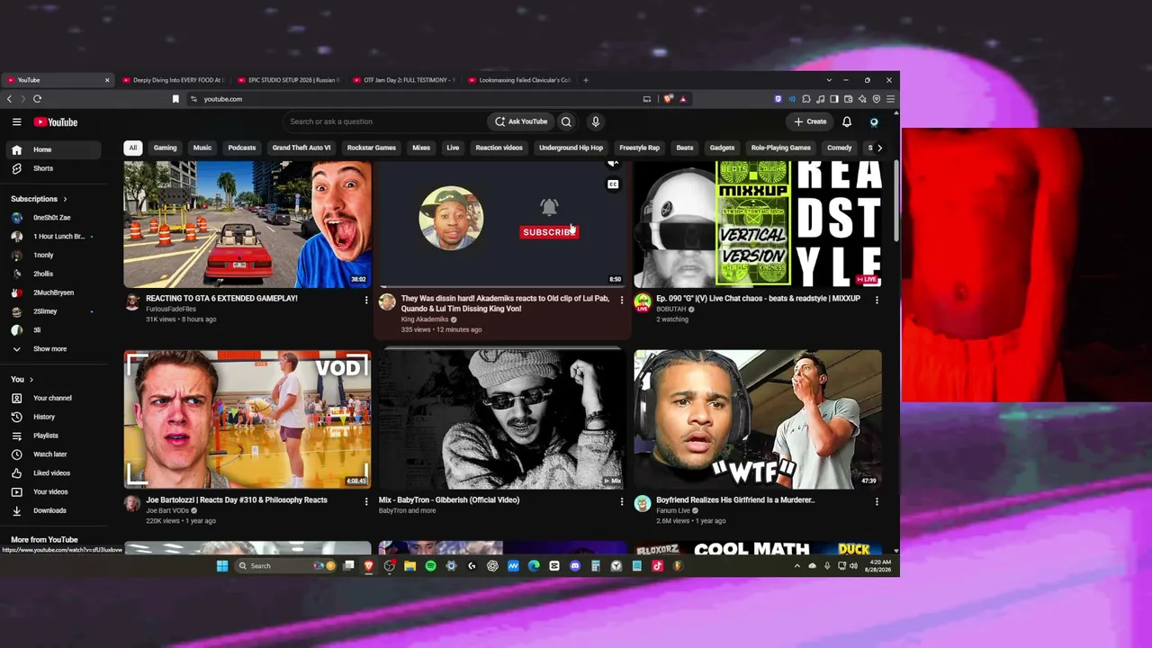Open Brave Shields icon
Viewport: 1152px width, 648px height.
pyautogui.click(x=668, y=99)
